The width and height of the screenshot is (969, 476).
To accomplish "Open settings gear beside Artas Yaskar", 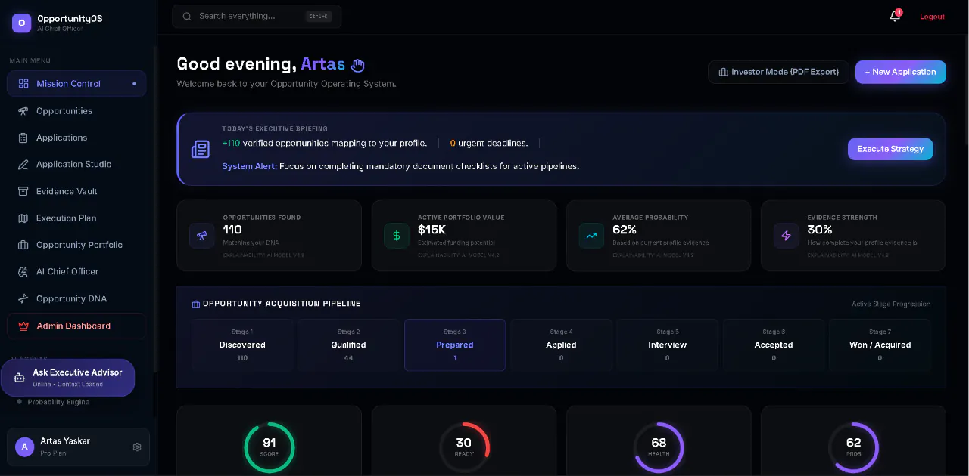I will click(137, 447).
